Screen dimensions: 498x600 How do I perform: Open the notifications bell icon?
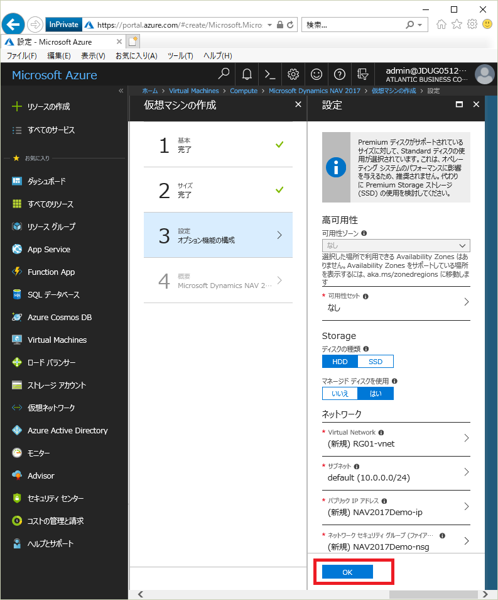247,74
